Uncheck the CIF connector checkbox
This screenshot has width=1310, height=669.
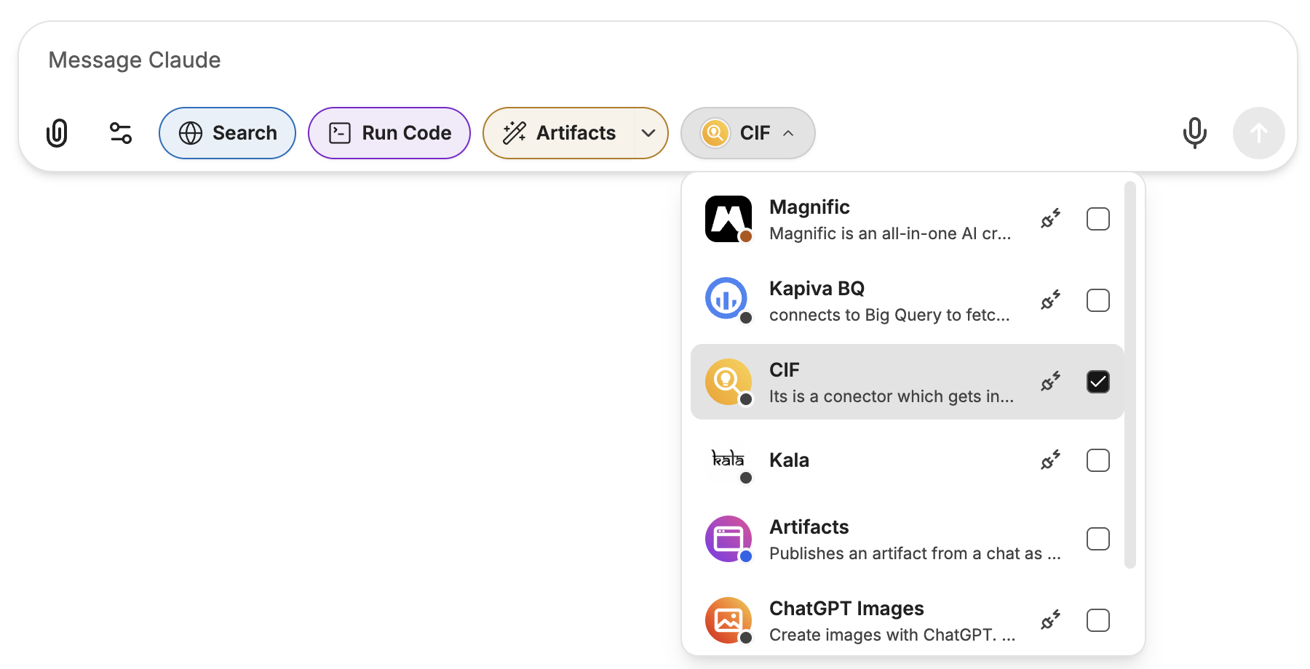tap(1098, 382)
